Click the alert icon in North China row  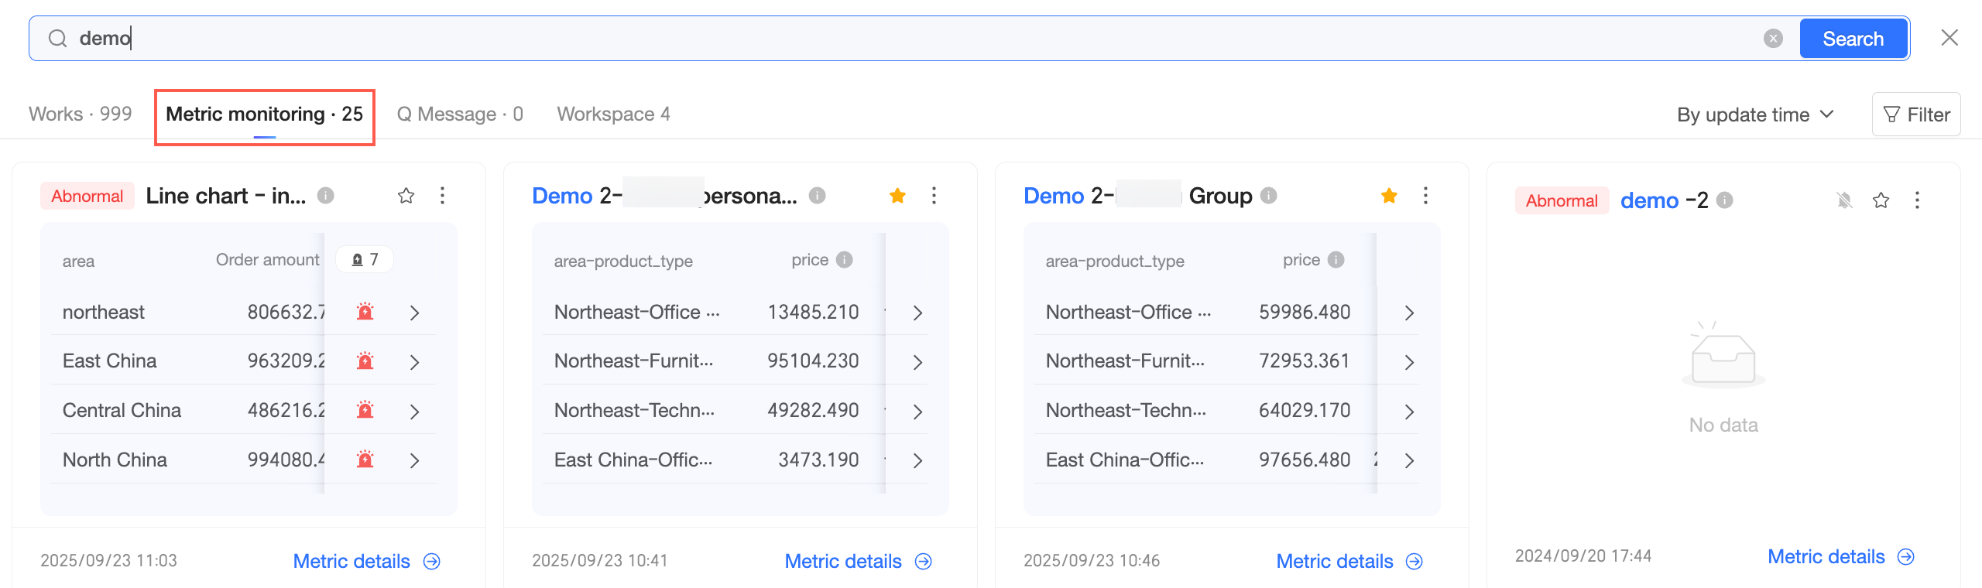[365, 460]
